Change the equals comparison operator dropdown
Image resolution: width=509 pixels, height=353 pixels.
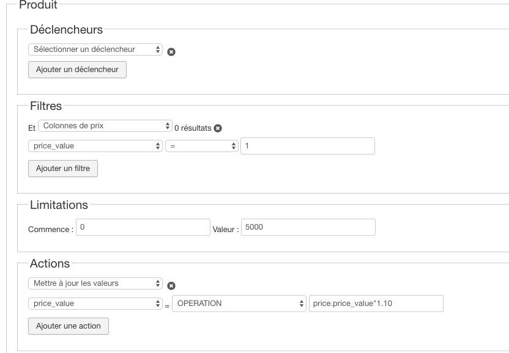(x=201, y=147)
